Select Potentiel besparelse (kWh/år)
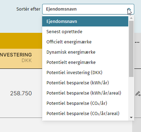This screenshot has height=132, width=141. (85, 83)
